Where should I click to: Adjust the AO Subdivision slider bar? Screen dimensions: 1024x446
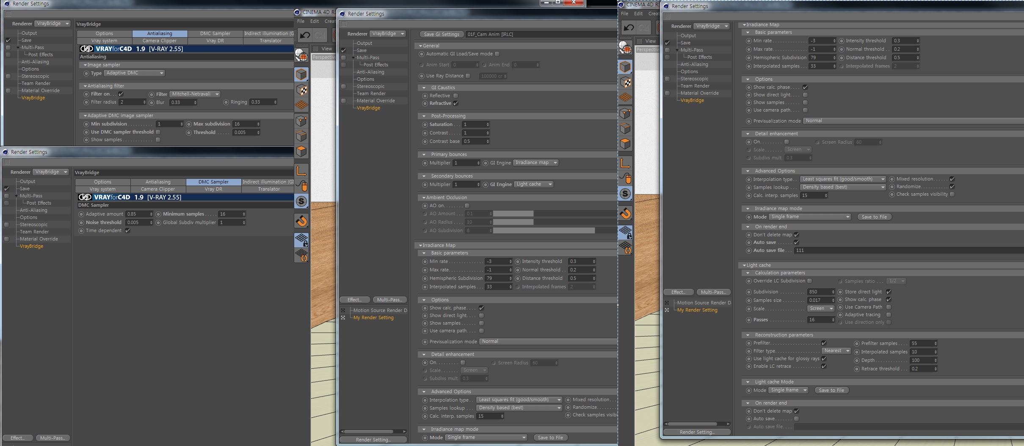click(555, 230)
